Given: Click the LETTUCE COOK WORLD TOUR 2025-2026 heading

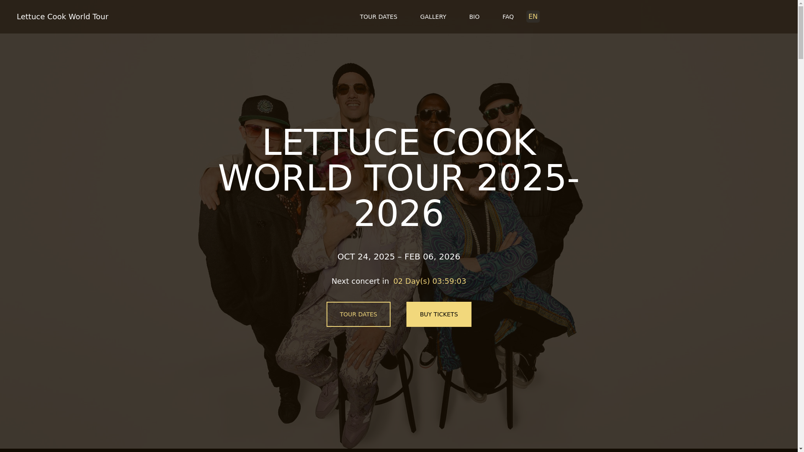Looking at the screenshot, I should 399,178.
